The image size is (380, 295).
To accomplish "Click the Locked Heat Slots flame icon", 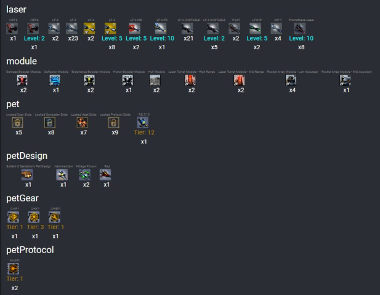I will click(82, 123).
